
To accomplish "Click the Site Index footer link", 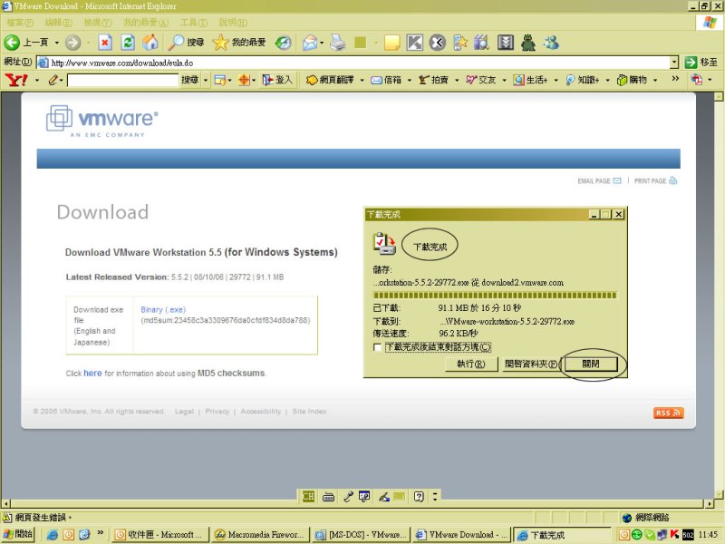I will click(x=309, y=411).
